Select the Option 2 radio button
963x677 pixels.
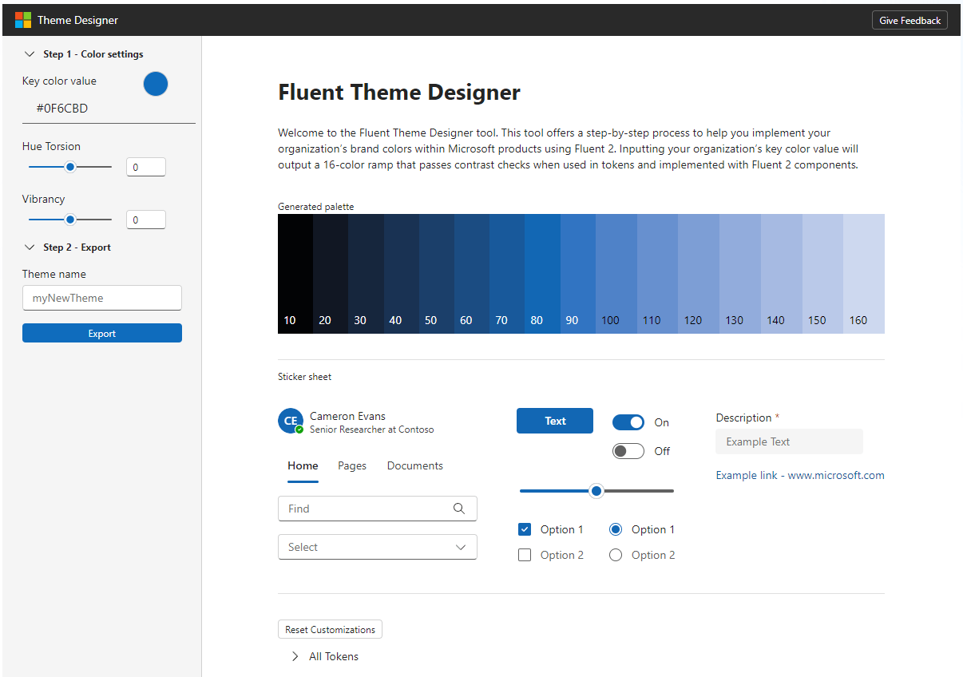pyautogui.click(x=616, y=555)
